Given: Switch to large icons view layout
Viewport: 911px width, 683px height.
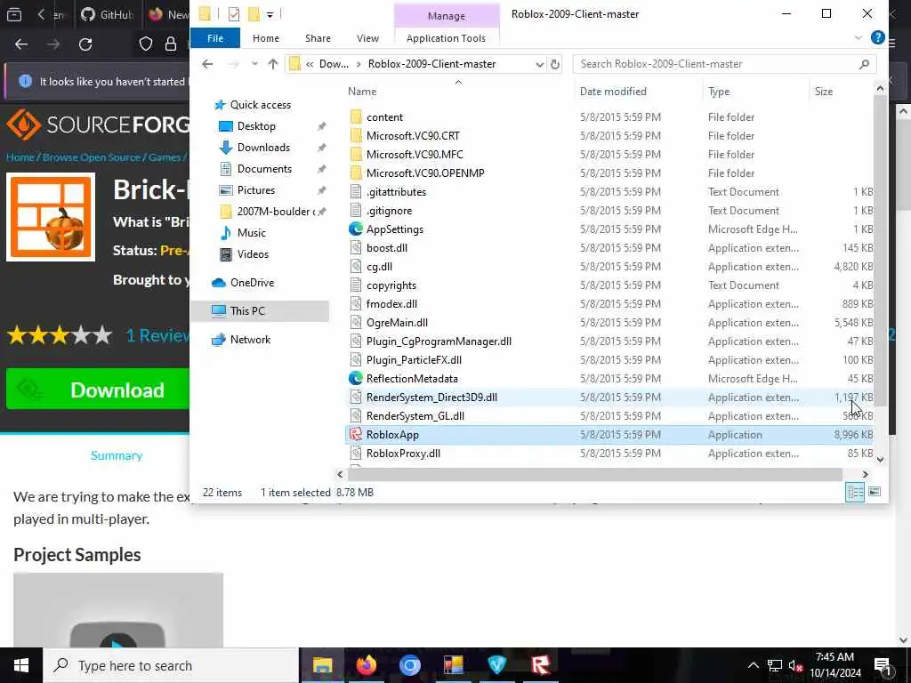Looking at the screenshot, I should pyautogui.click(x=874, y=492).
